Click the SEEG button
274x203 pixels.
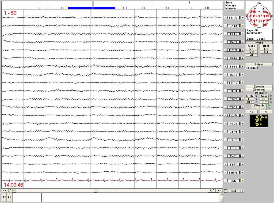tap(252, 68)
